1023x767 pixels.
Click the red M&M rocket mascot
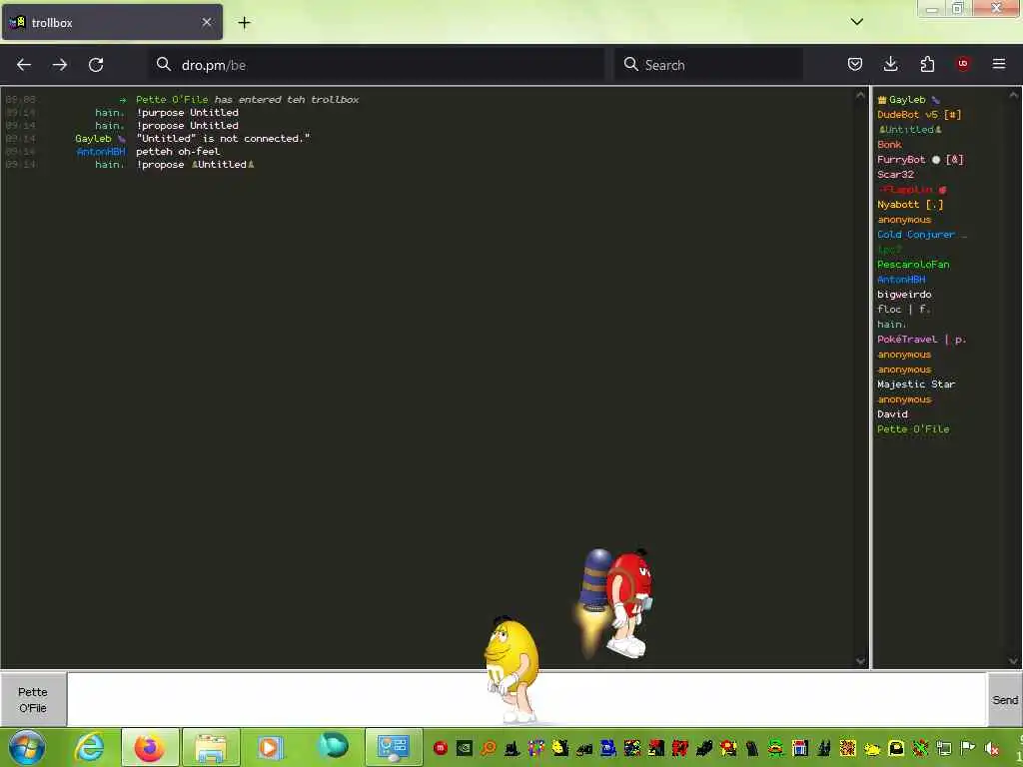[x=615, y=602]
